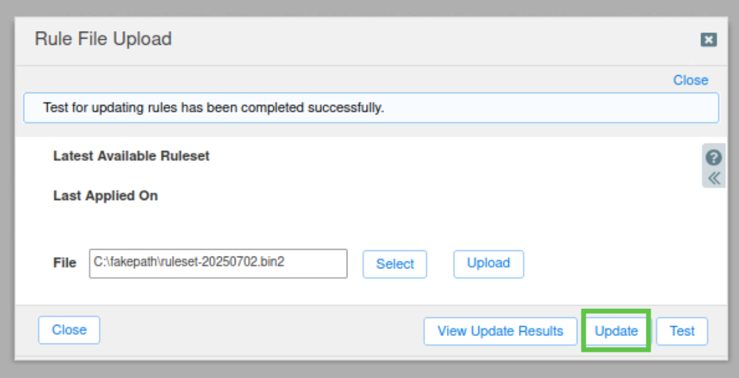Click the Rule File Upload dialog title
The width and height of the screenshot is (739, 378).
[103, 39]
